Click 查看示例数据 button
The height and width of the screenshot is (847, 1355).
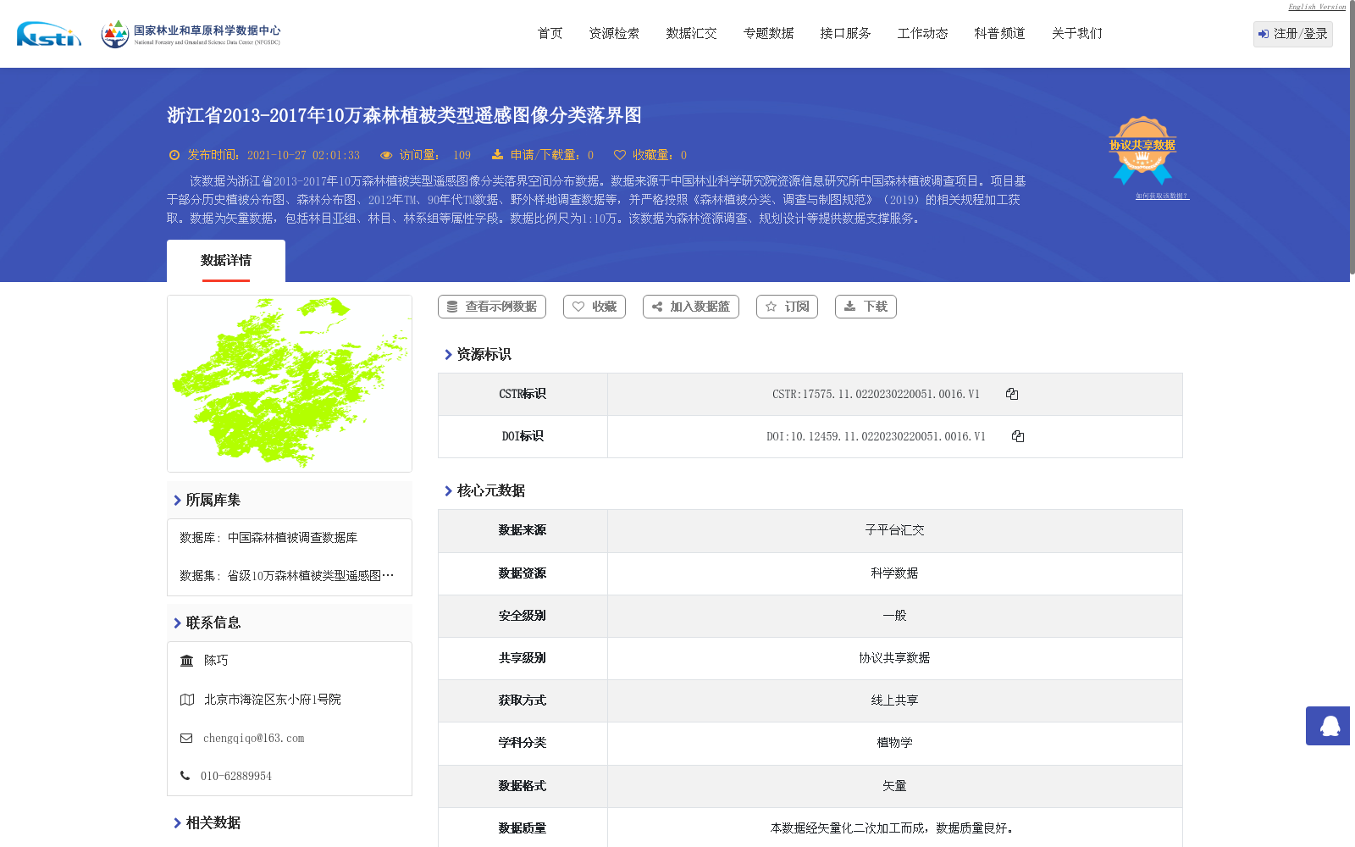[492, 307]
